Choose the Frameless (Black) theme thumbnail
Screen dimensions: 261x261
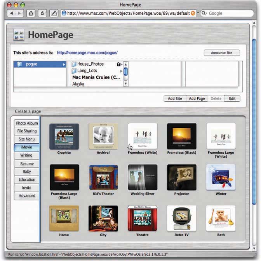(x=182, y=136)
